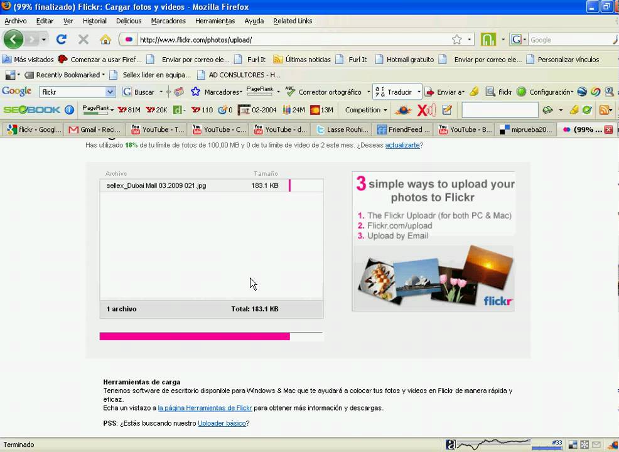Switch to the Gmail tab
This screenshot has width=619, height=452.
(94, 129)
